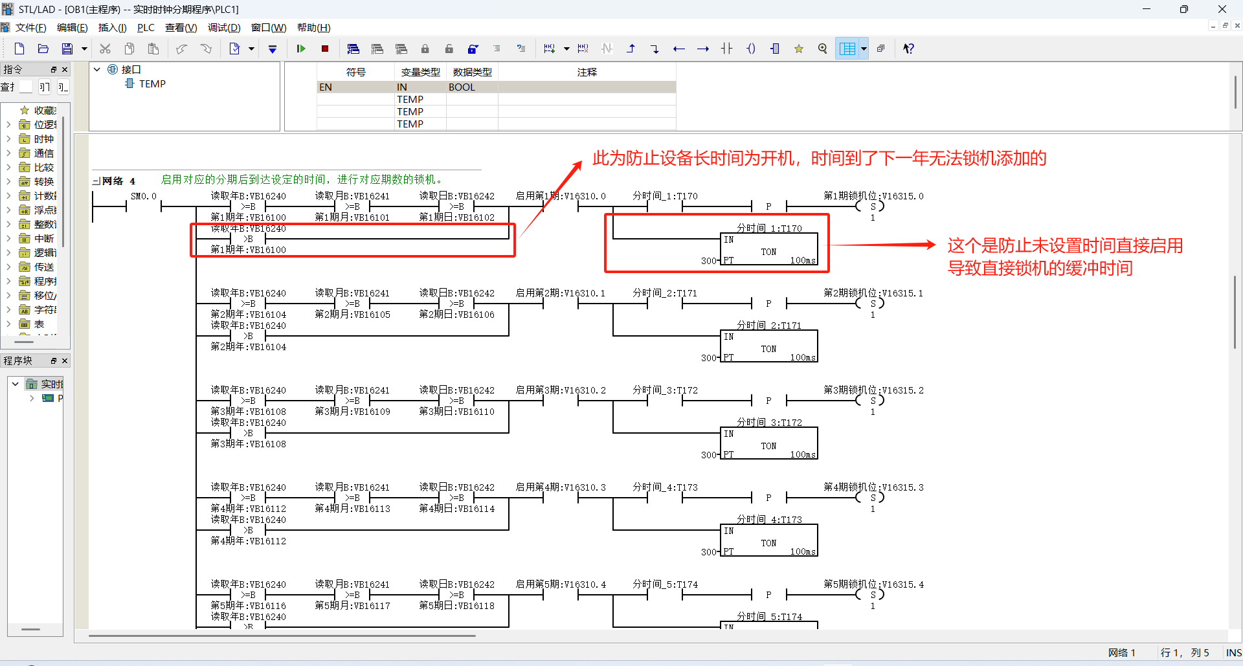Click the yellow star favorites toolbar icon
Image resolution: width=1243 pixels, height=666 pixels.
coord(799,49)
